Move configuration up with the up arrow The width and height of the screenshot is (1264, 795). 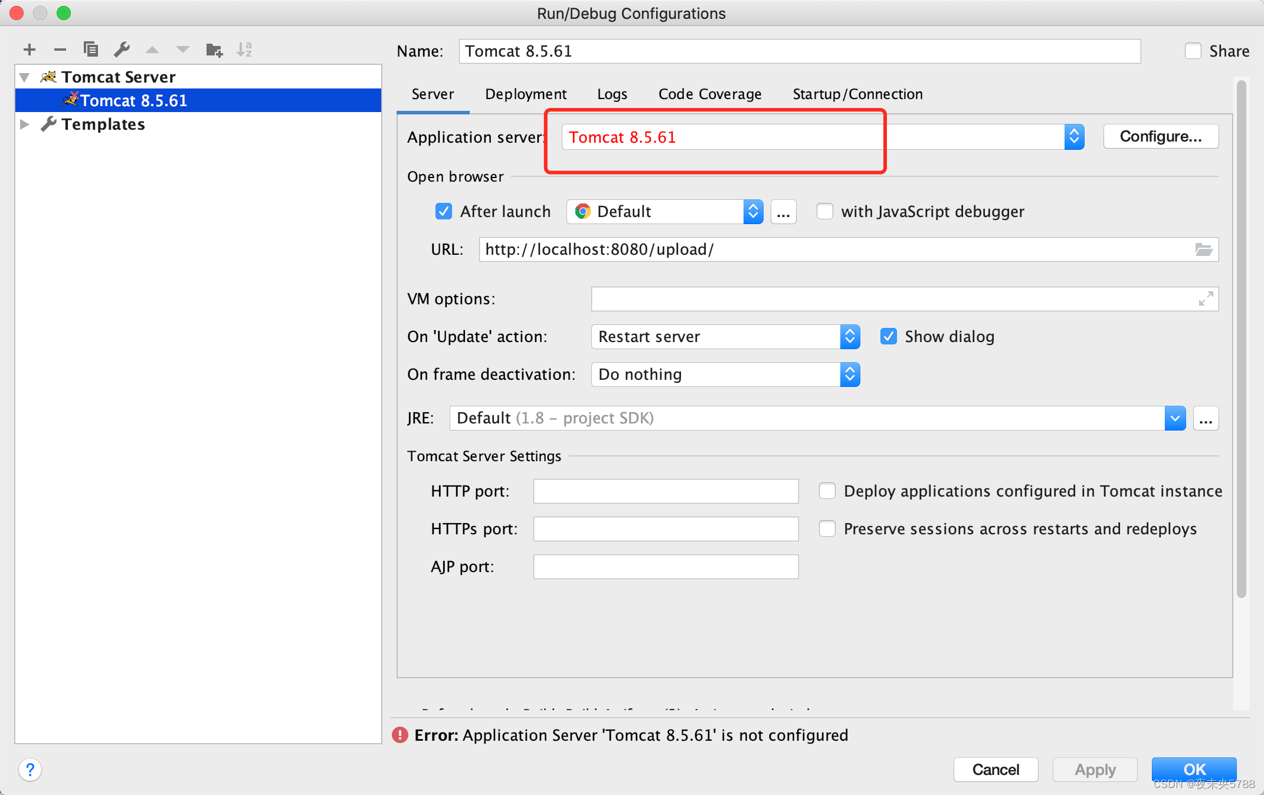[x=152, y=50]
